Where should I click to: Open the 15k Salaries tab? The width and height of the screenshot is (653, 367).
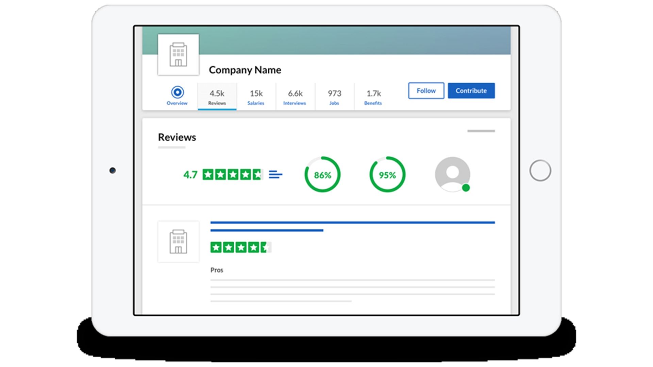pos(256,97)
